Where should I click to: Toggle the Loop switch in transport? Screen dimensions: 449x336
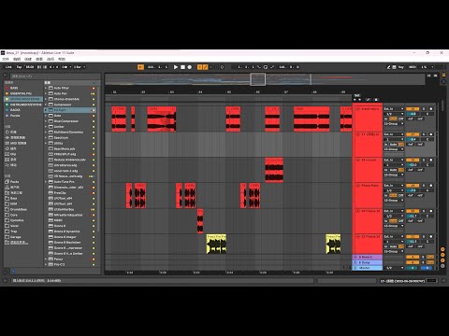coord(266,67)
